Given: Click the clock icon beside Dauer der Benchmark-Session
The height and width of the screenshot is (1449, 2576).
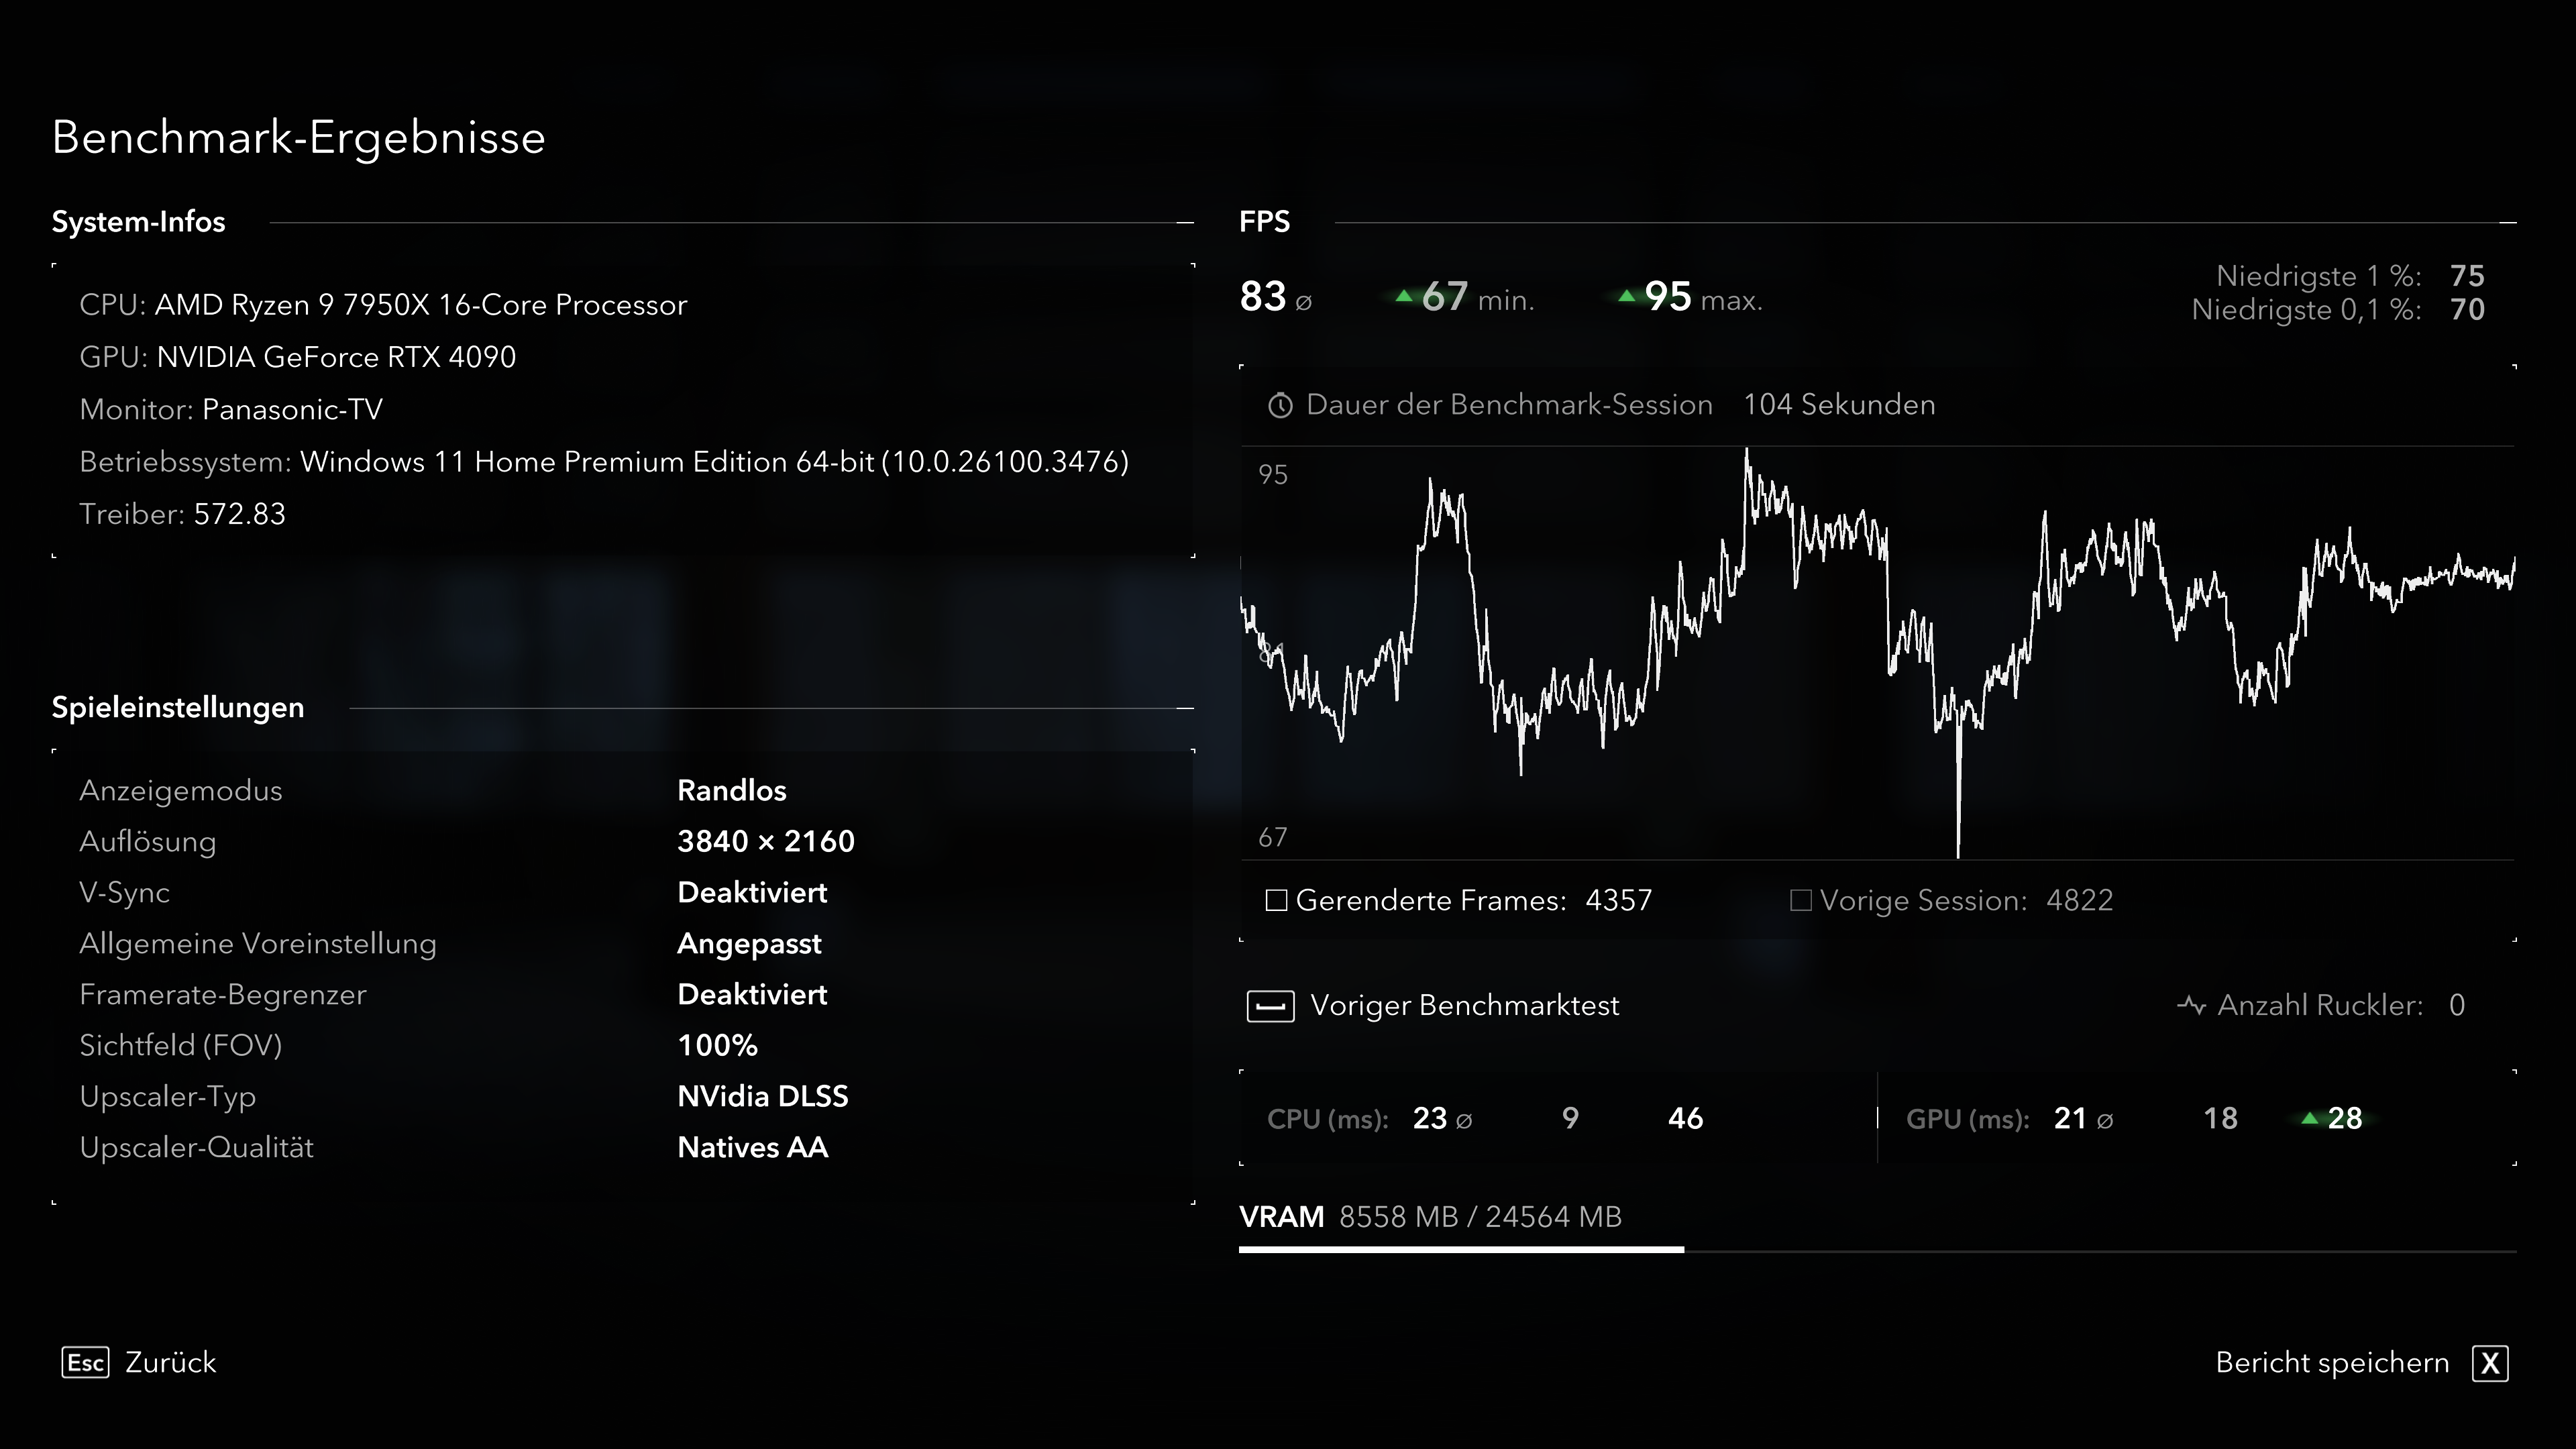Looking at the screenshot, I should [x=1281, y=405].
